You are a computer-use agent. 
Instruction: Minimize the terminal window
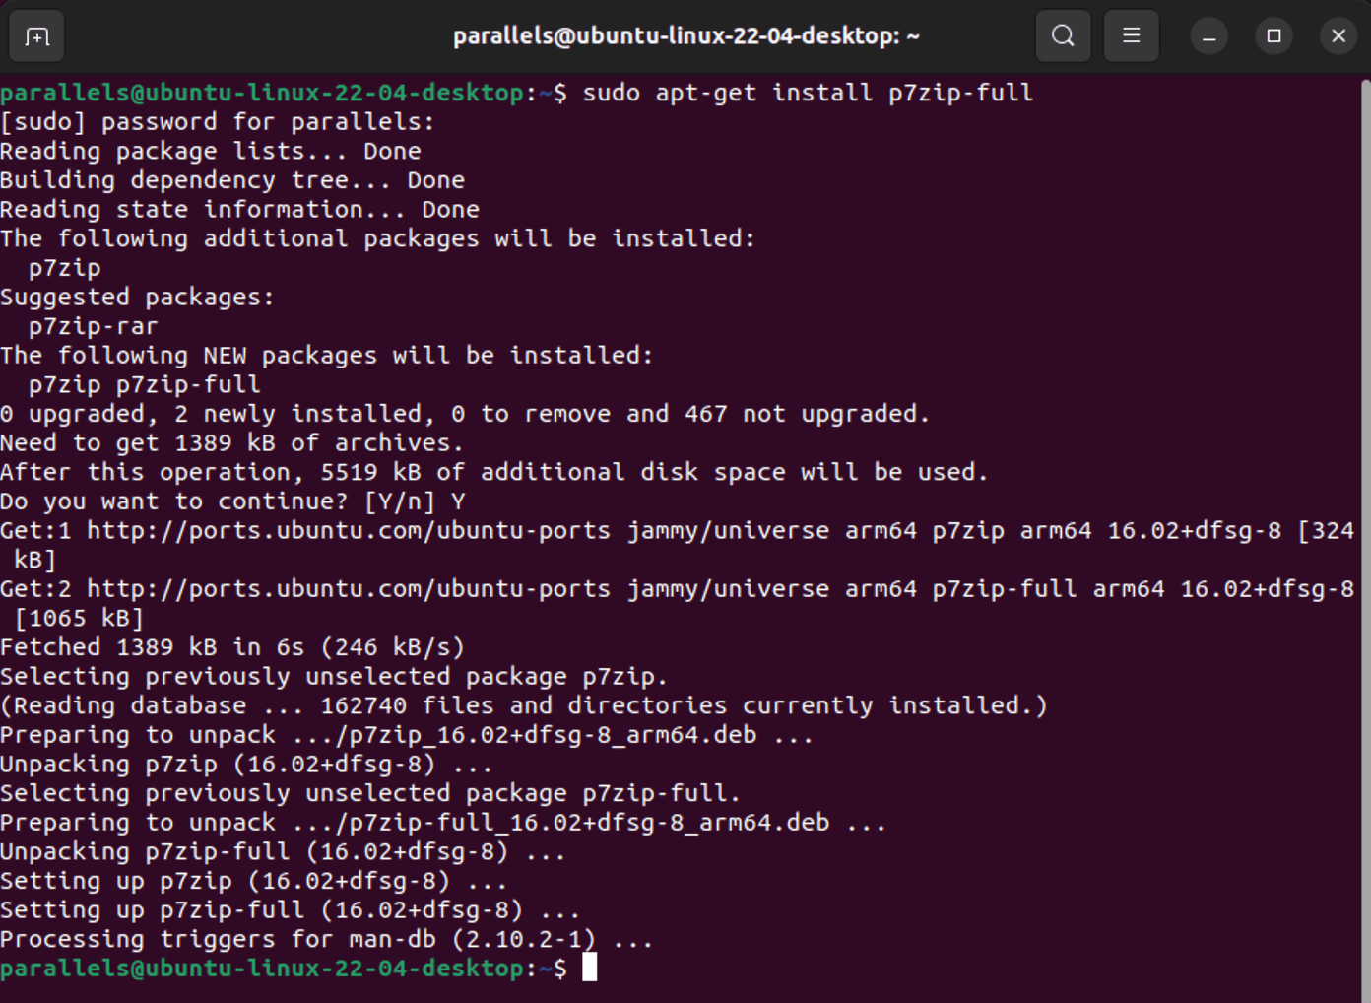[1209, 35]
